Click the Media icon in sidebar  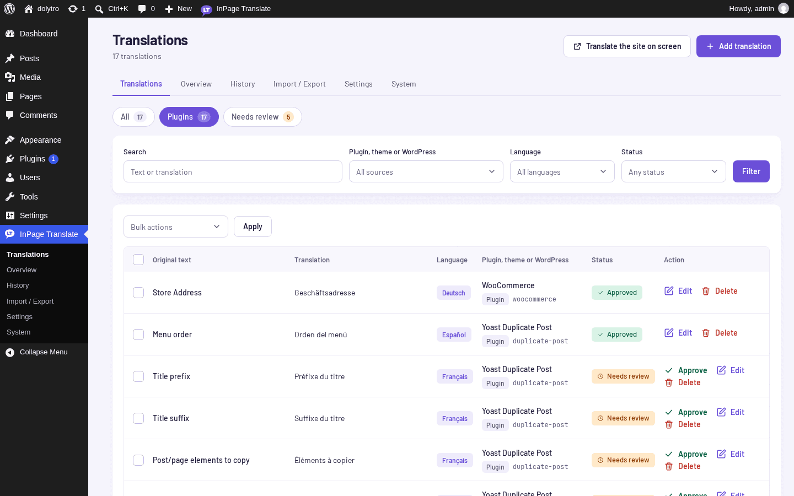tap(10, 77)
